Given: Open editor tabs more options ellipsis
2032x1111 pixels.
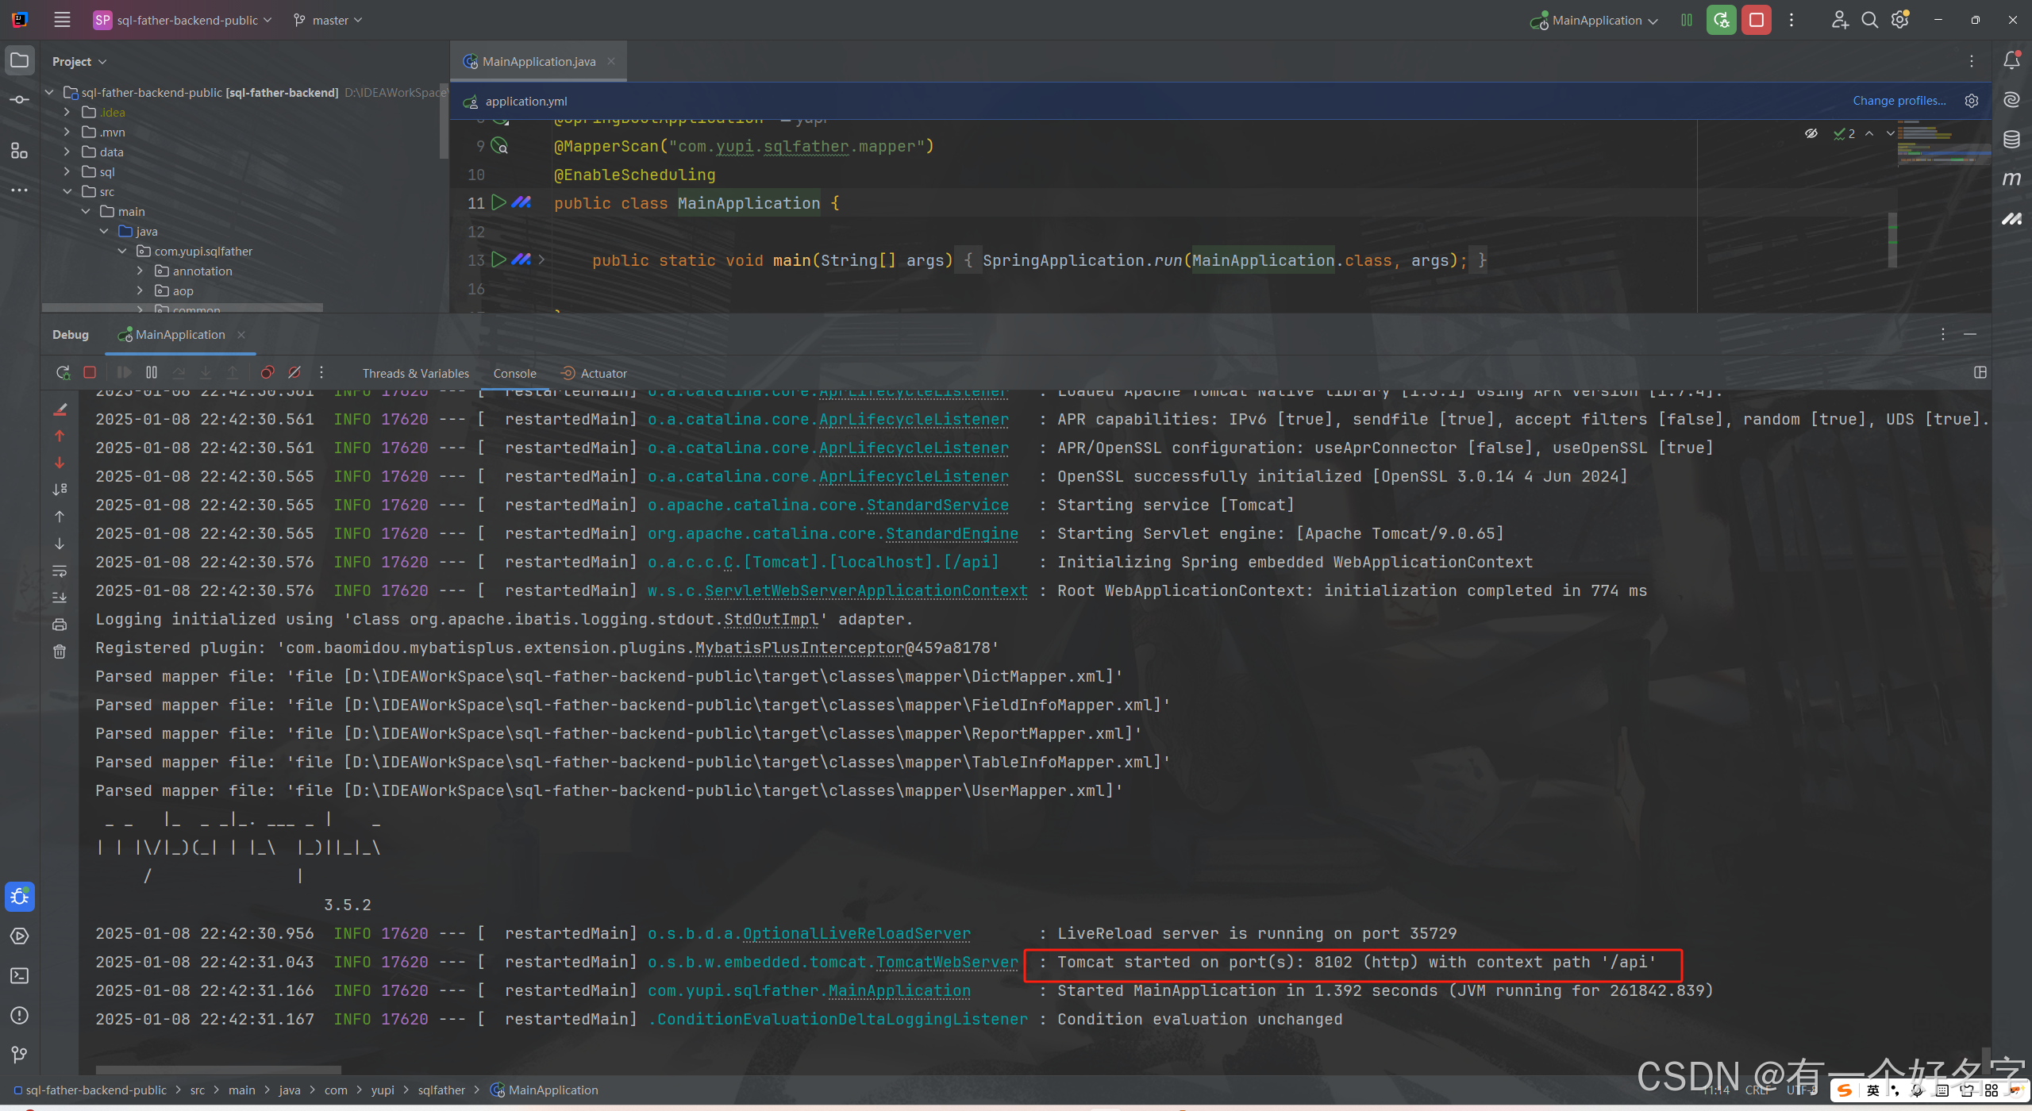Looking at the screenshot, I should click(1972, 61).
